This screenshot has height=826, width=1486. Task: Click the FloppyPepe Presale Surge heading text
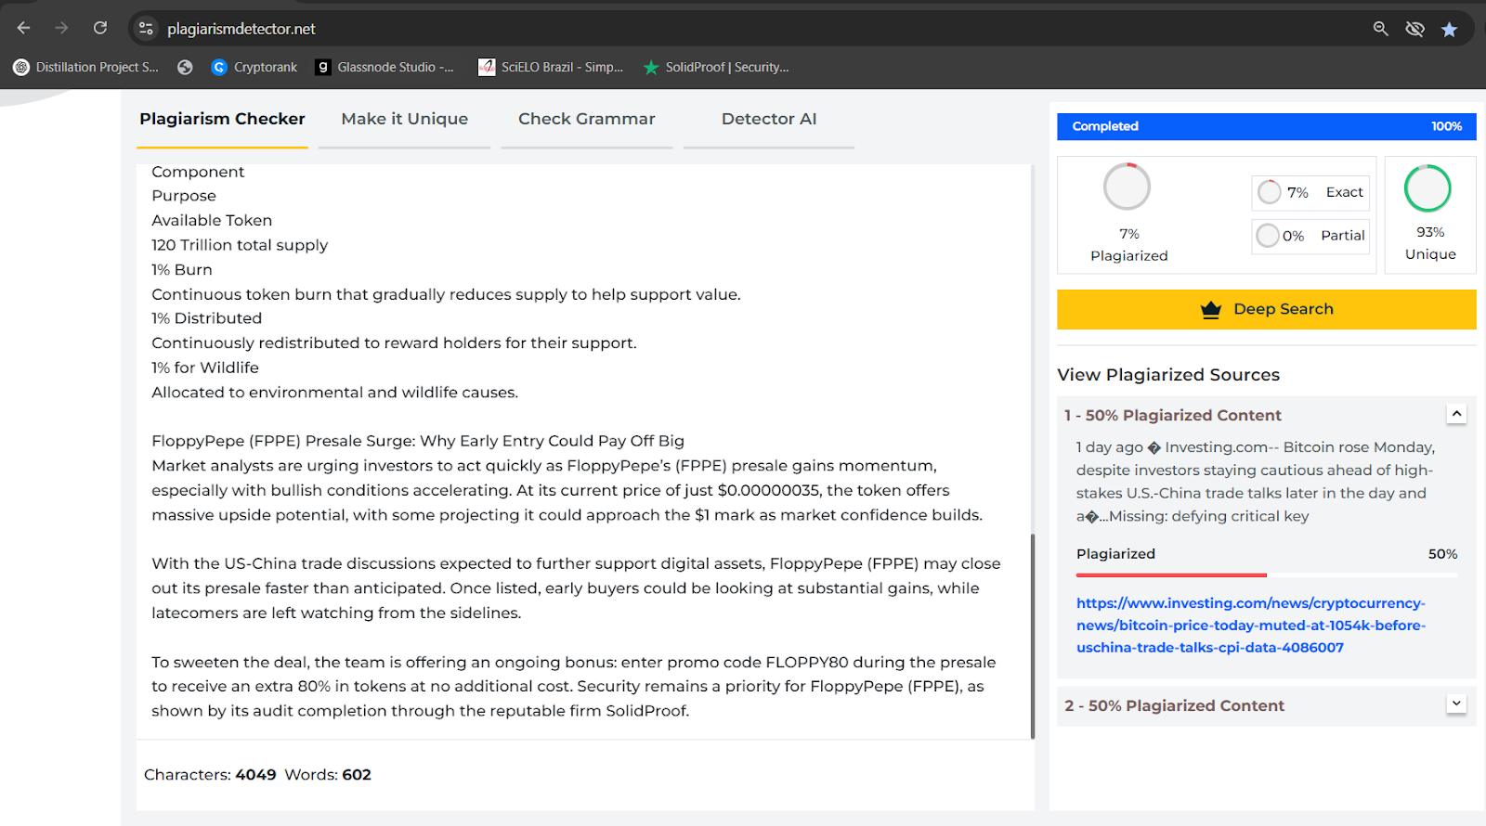[418, 441]
